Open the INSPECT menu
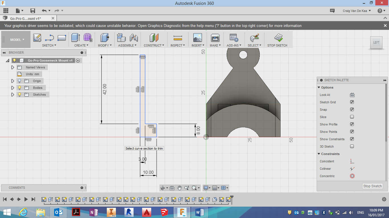389x218 pixels. pyautogui.click(x=178, y=45)
